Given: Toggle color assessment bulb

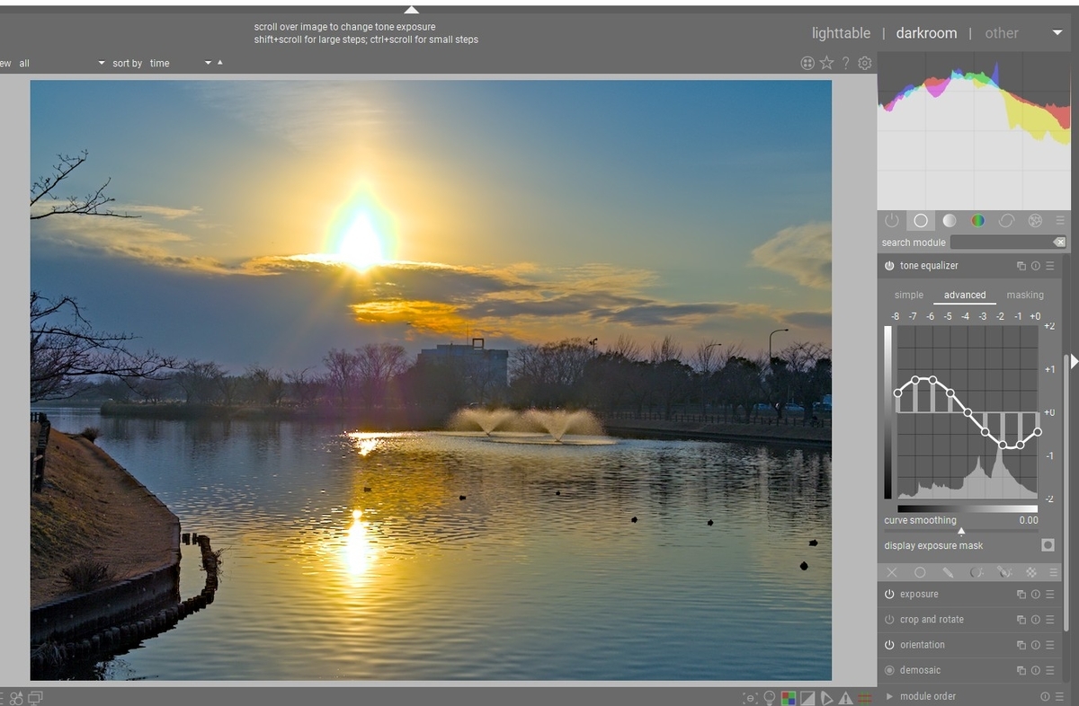Looking at the screenshot, I should tap(770, 698).
